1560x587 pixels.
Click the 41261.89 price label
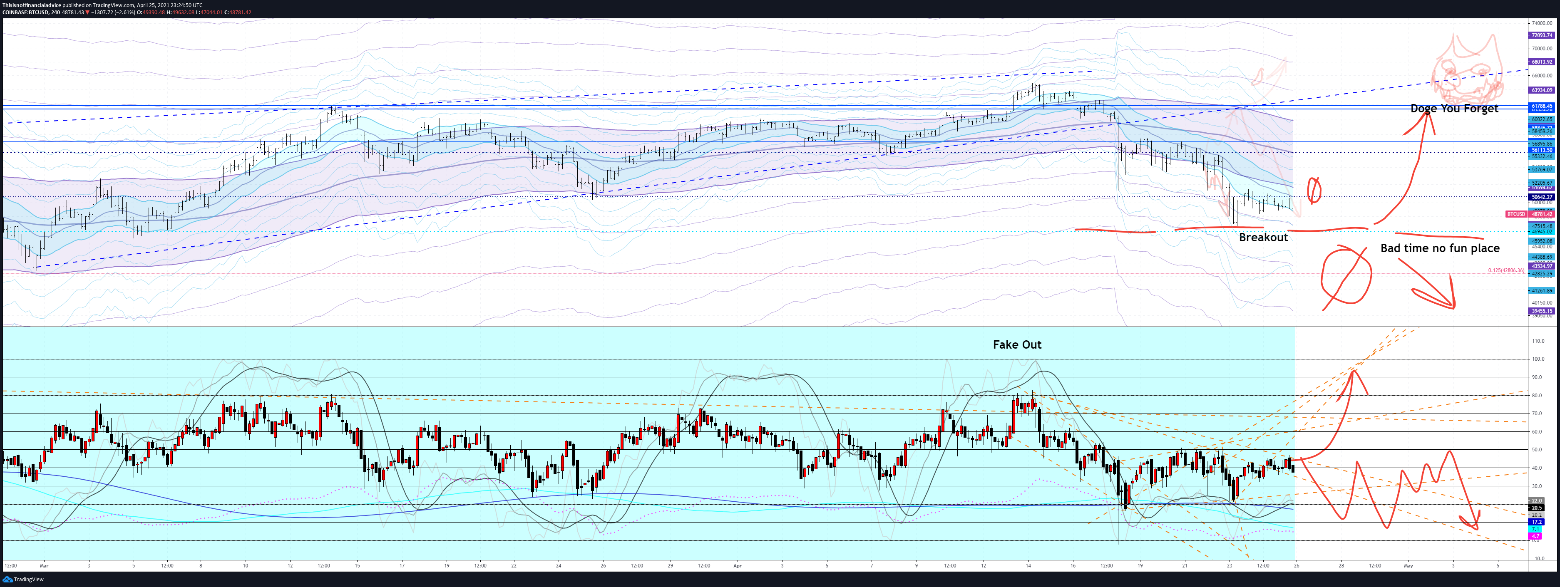click(x=1542, y=290)
